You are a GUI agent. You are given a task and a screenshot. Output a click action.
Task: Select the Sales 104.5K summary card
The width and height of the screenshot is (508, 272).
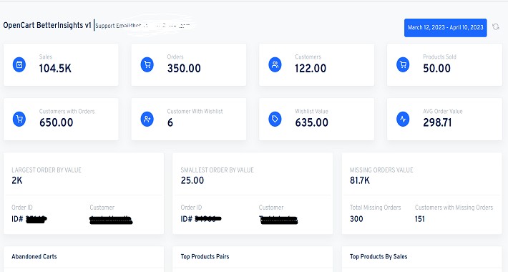click(x=61, y=65)
